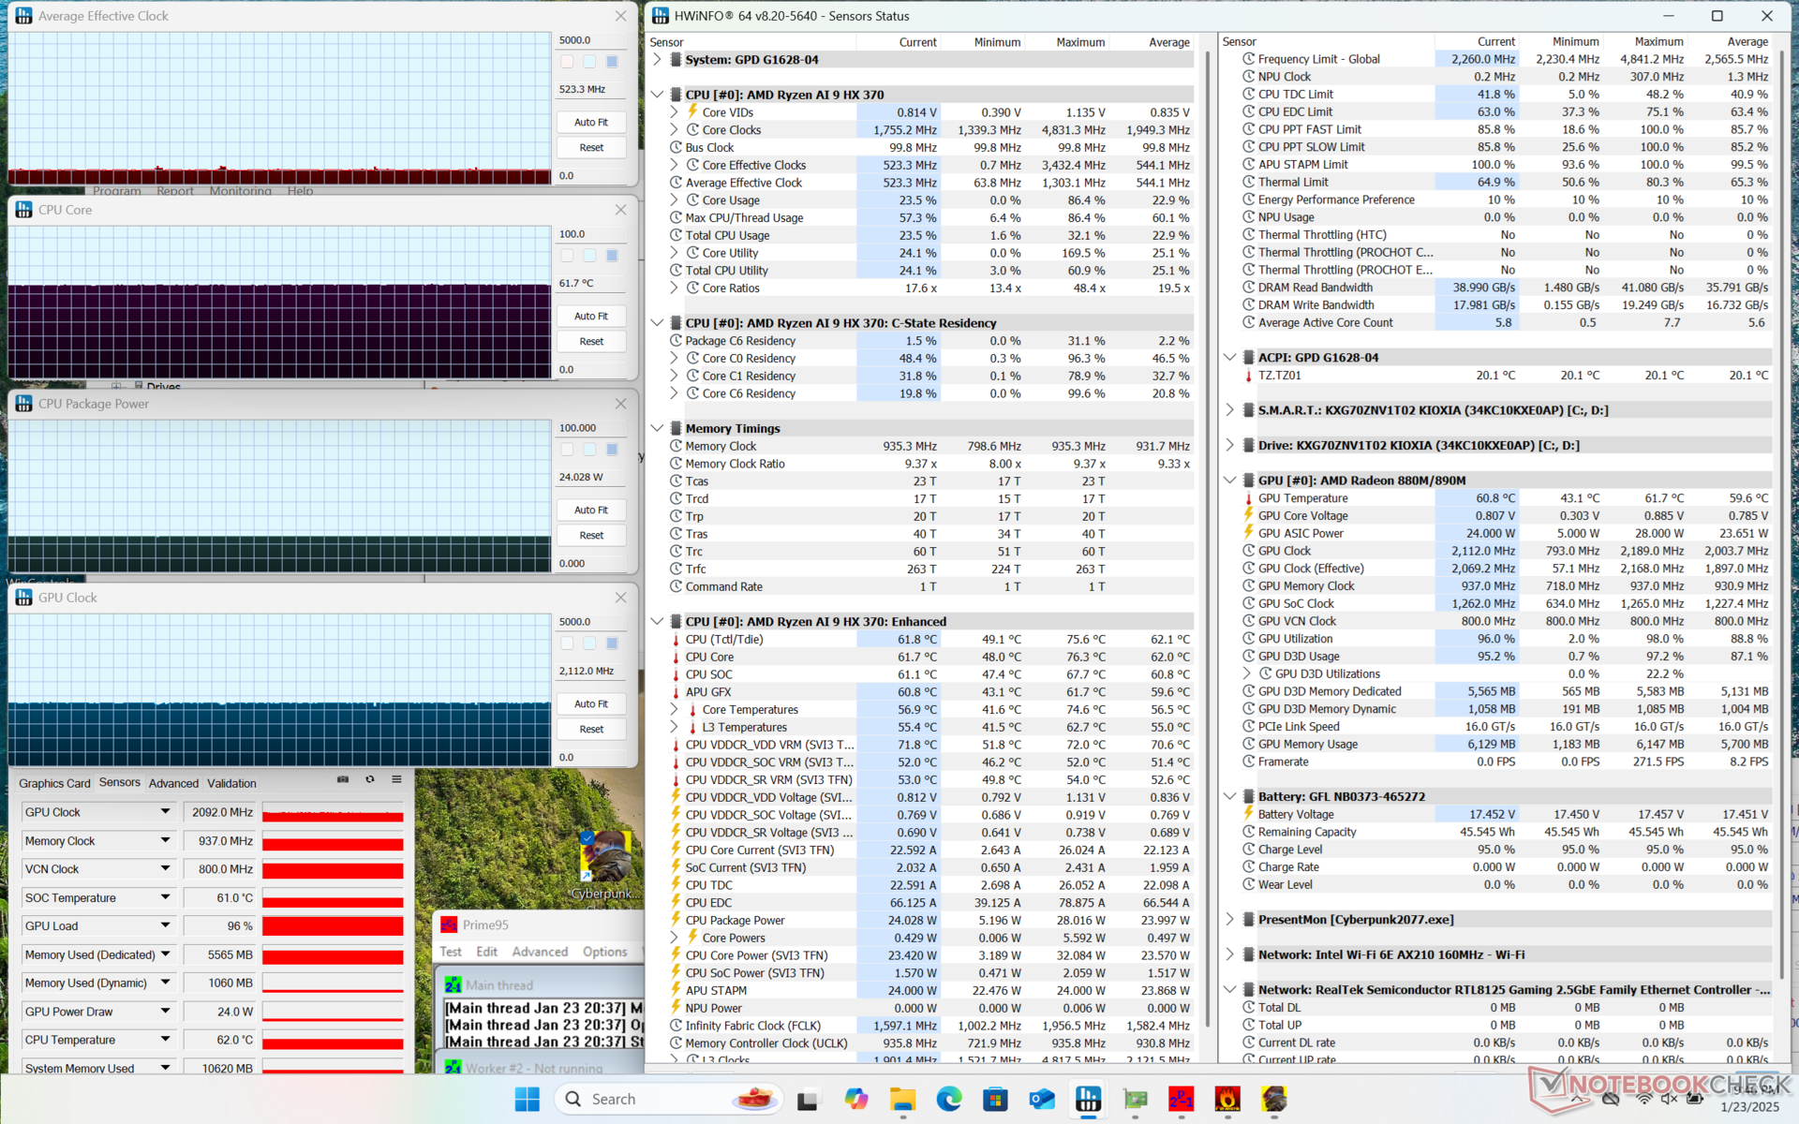The height and width of the screenshot is (1124, 1799).
Task: Open GPU Load sensor dropdown
Action: (165, 925)
